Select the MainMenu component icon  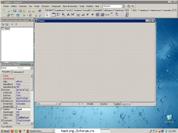pos(59,15)
